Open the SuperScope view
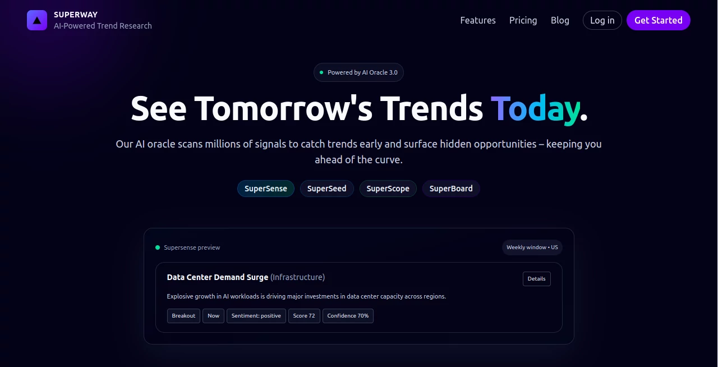718x367 pixels. (x=388, y=189)
